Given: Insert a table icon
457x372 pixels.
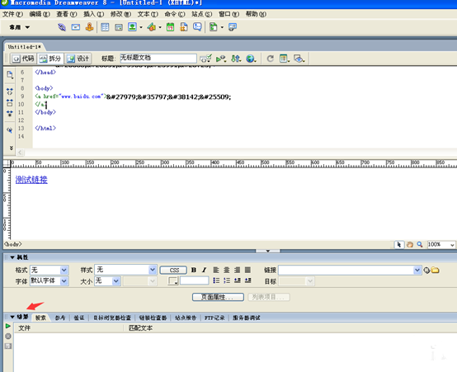Looking at the screenshot, I should 105,27.
